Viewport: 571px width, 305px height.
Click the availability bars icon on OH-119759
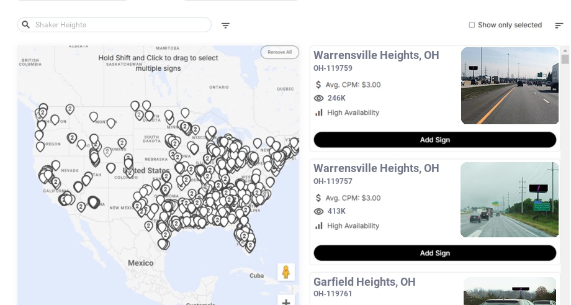coord(319,112)
